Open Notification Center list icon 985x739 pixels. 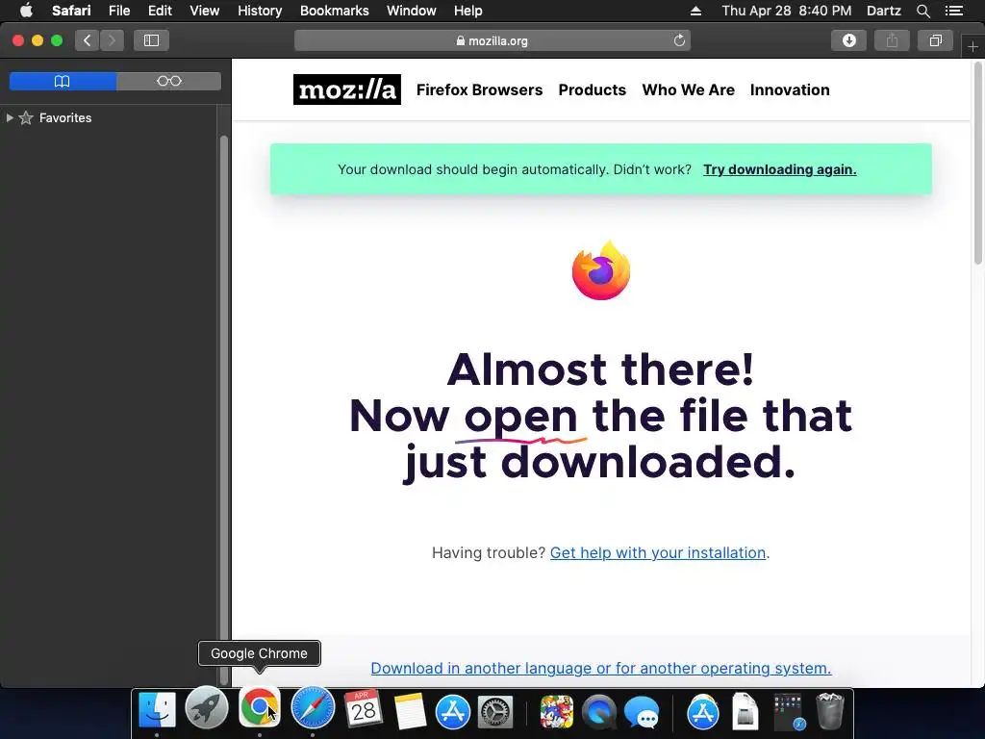pos(954,11)
